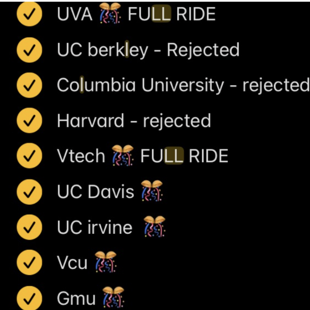
Task: Select the "Harvard - rejected" entry text
Action: coord(134,121)
